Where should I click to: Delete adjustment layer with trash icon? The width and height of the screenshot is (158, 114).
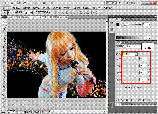149,100
